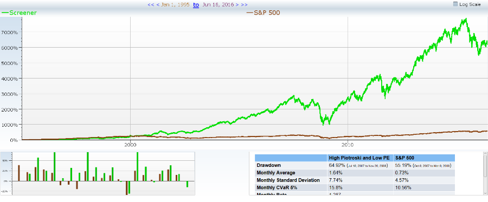
Task: Click the single right arrow after Jun 16, 2016
Action: pyautogui.click(x=237, y=5)
